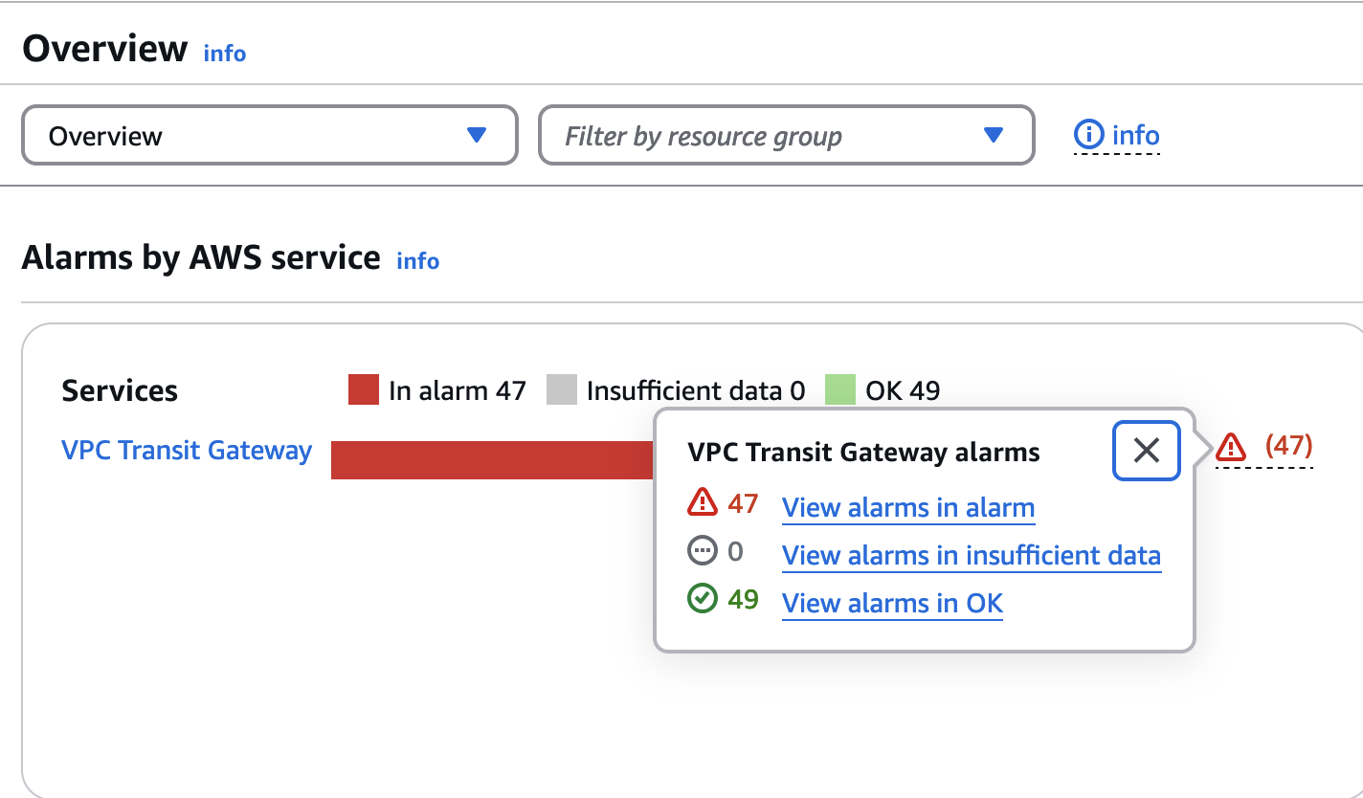Open the Overview dropdown

pyautogui.click(x=269, y=136)
